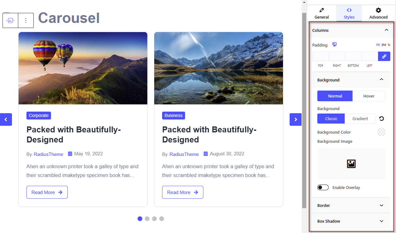
Task: Click Read More on the Business post
Action: (x=183, y=192)
